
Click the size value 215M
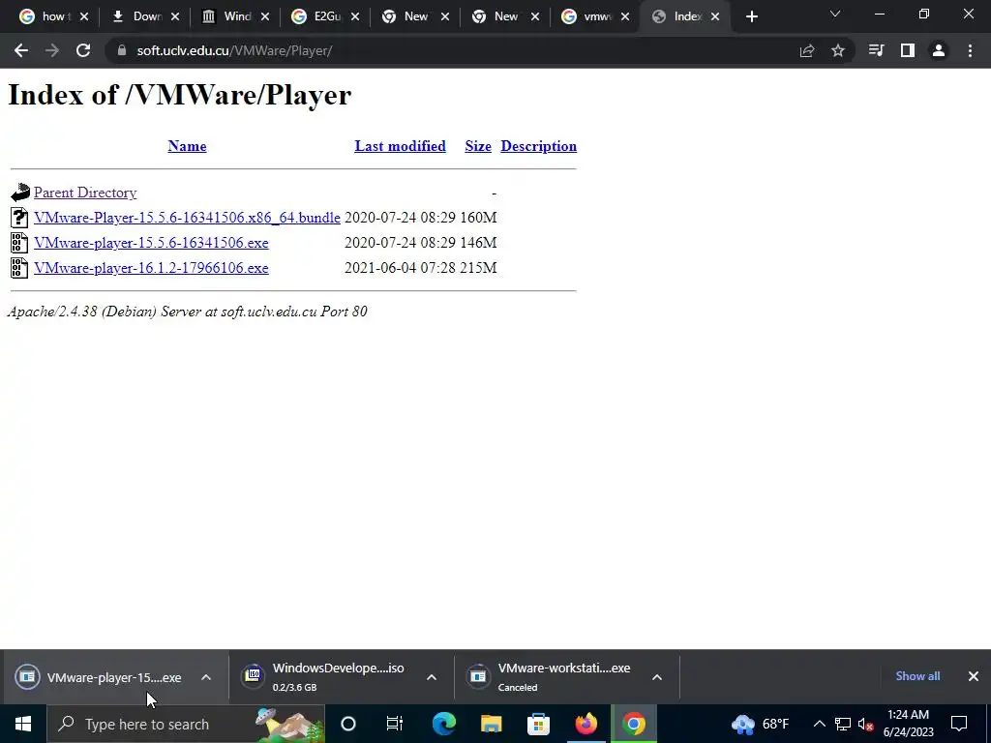[x=478, y=268]
